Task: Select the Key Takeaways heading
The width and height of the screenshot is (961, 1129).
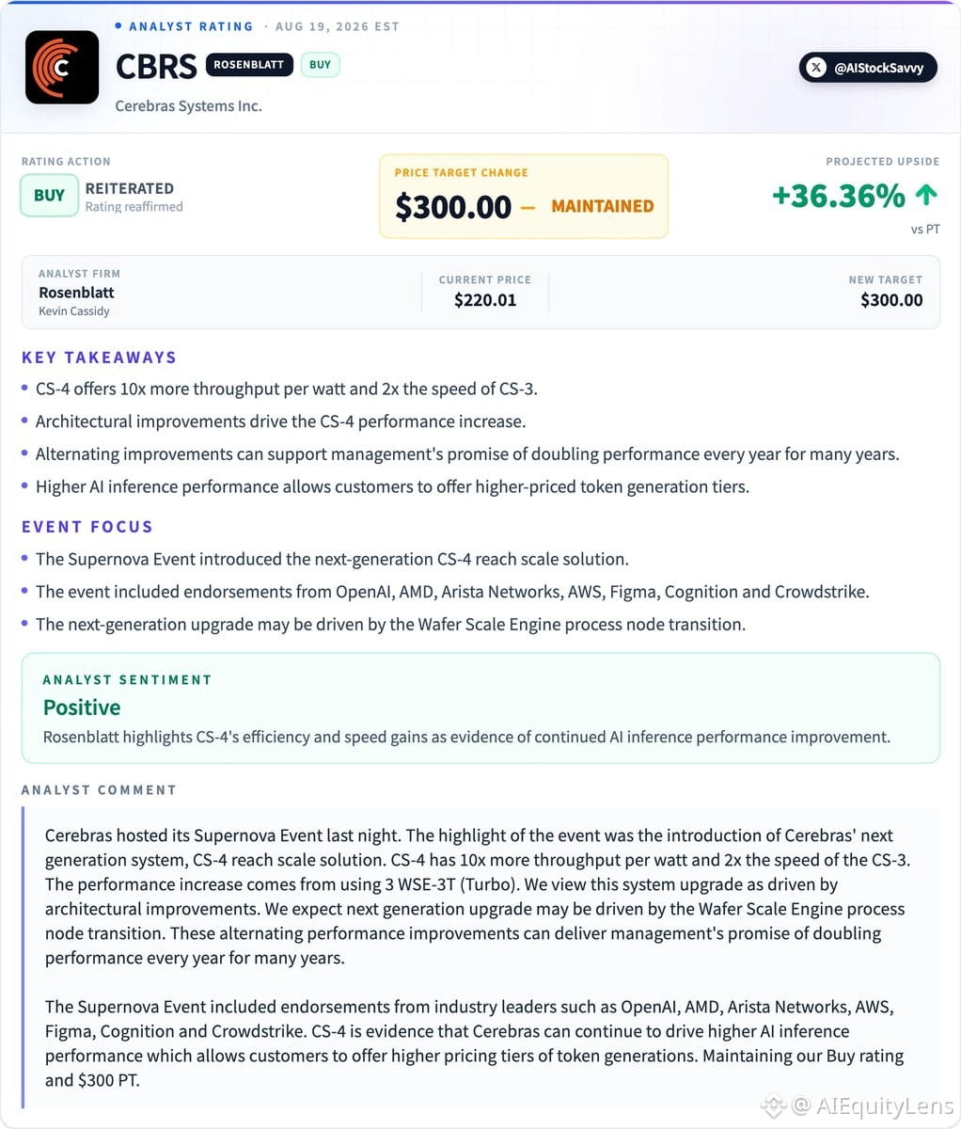Action: (x=99, y=358)
